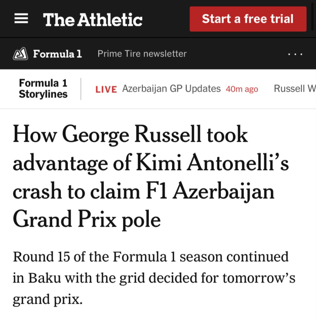
Task: Select the Formula 1 section title
Action: (x=57, y=54)
